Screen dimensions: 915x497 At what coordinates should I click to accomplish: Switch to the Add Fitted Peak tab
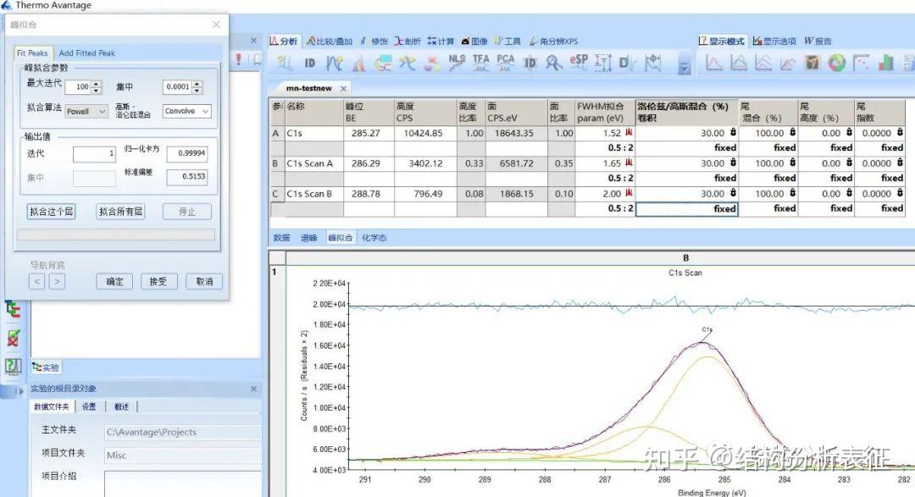coord(87,53)
